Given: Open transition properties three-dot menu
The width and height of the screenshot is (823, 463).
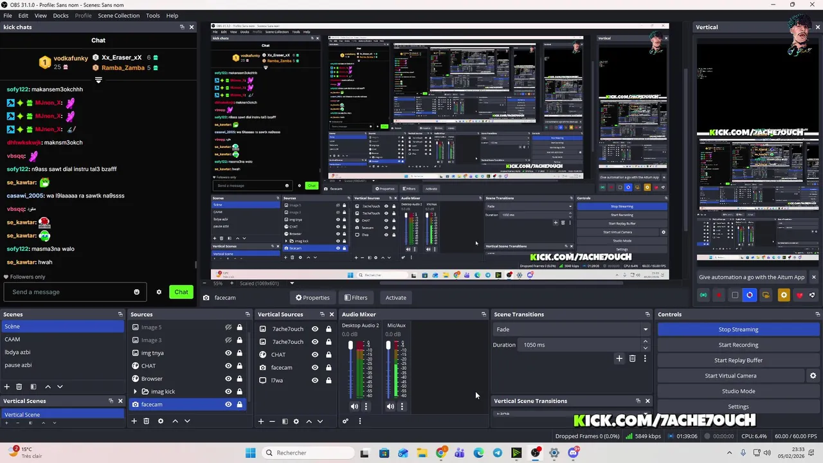Looking at the screenshot, I should (x=645, y=359).
